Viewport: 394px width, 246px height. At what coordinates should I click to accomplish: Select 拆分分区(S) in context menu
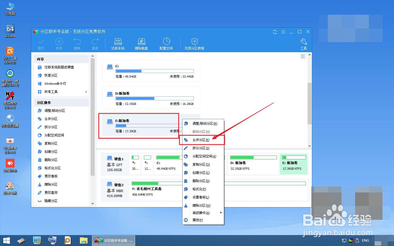pos(203,148)
